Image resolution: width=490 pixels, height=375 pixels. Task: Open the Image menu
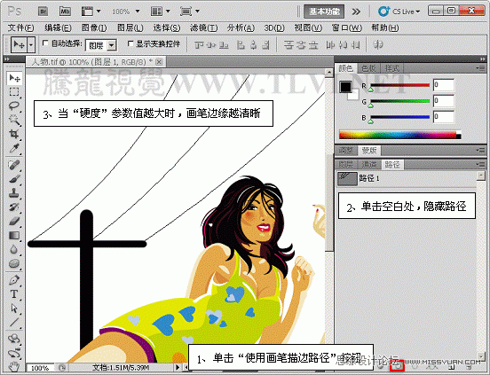click(94, 28)
